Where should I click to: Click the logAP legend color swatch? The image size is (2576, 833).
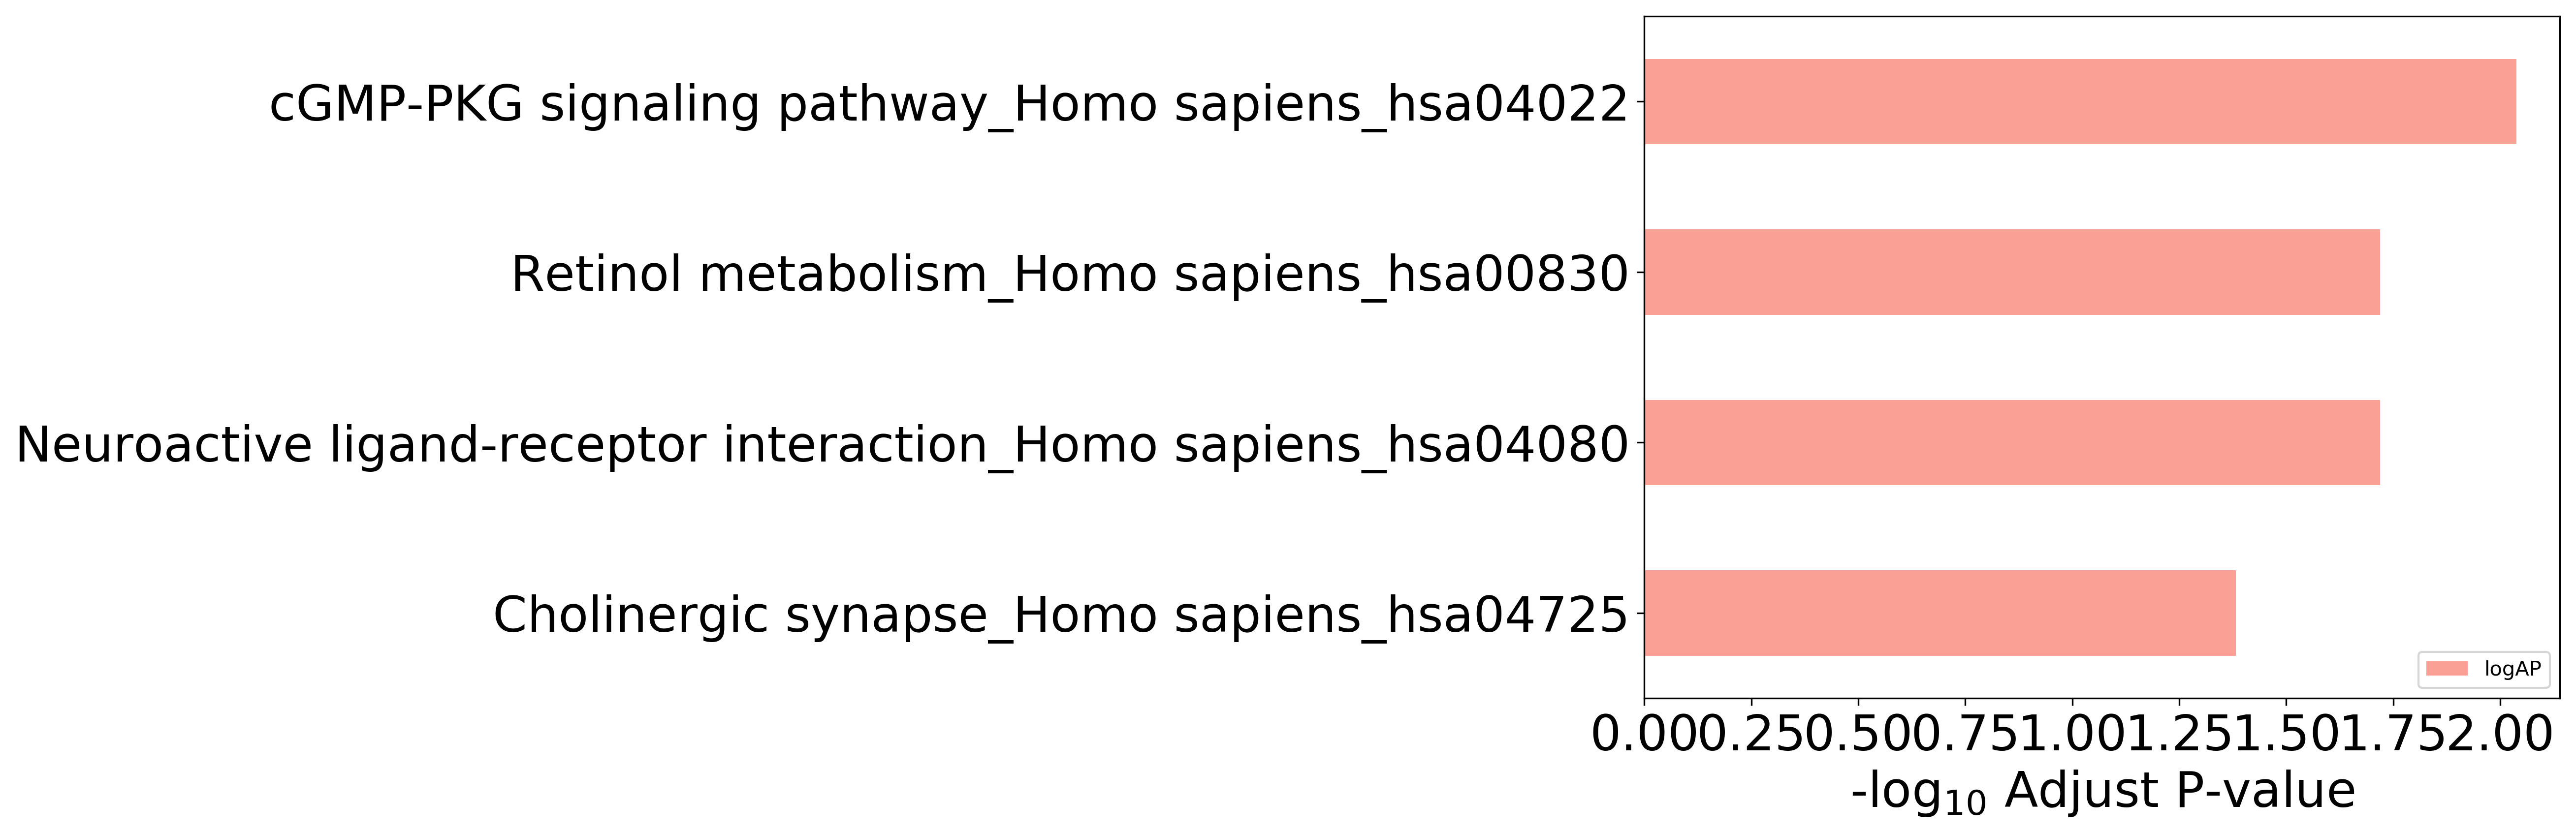coord(2447,669)
